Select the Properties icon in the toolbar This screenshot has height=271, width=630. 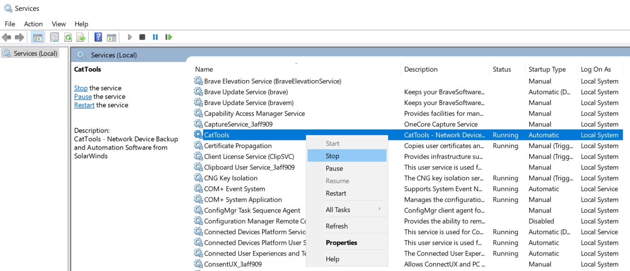point(54,37)
